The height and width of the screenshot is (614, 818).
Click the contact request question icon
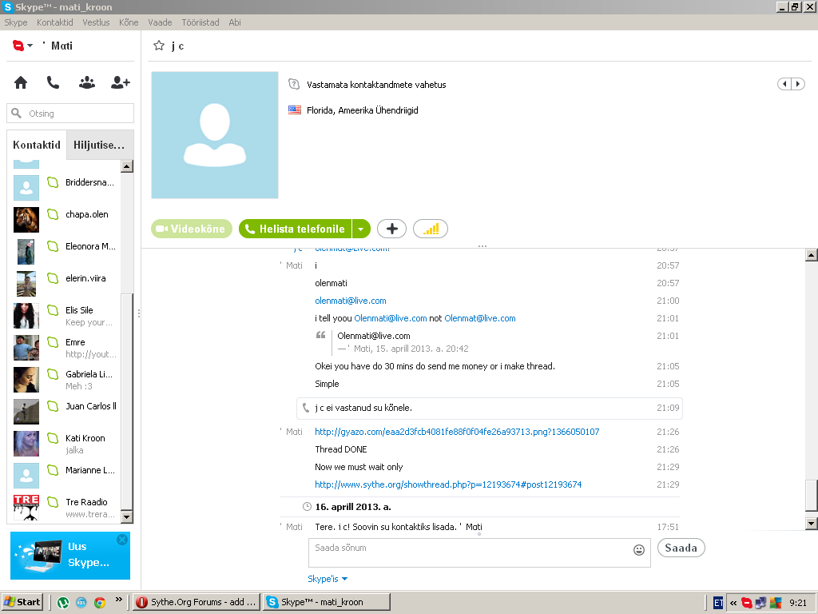294,84
